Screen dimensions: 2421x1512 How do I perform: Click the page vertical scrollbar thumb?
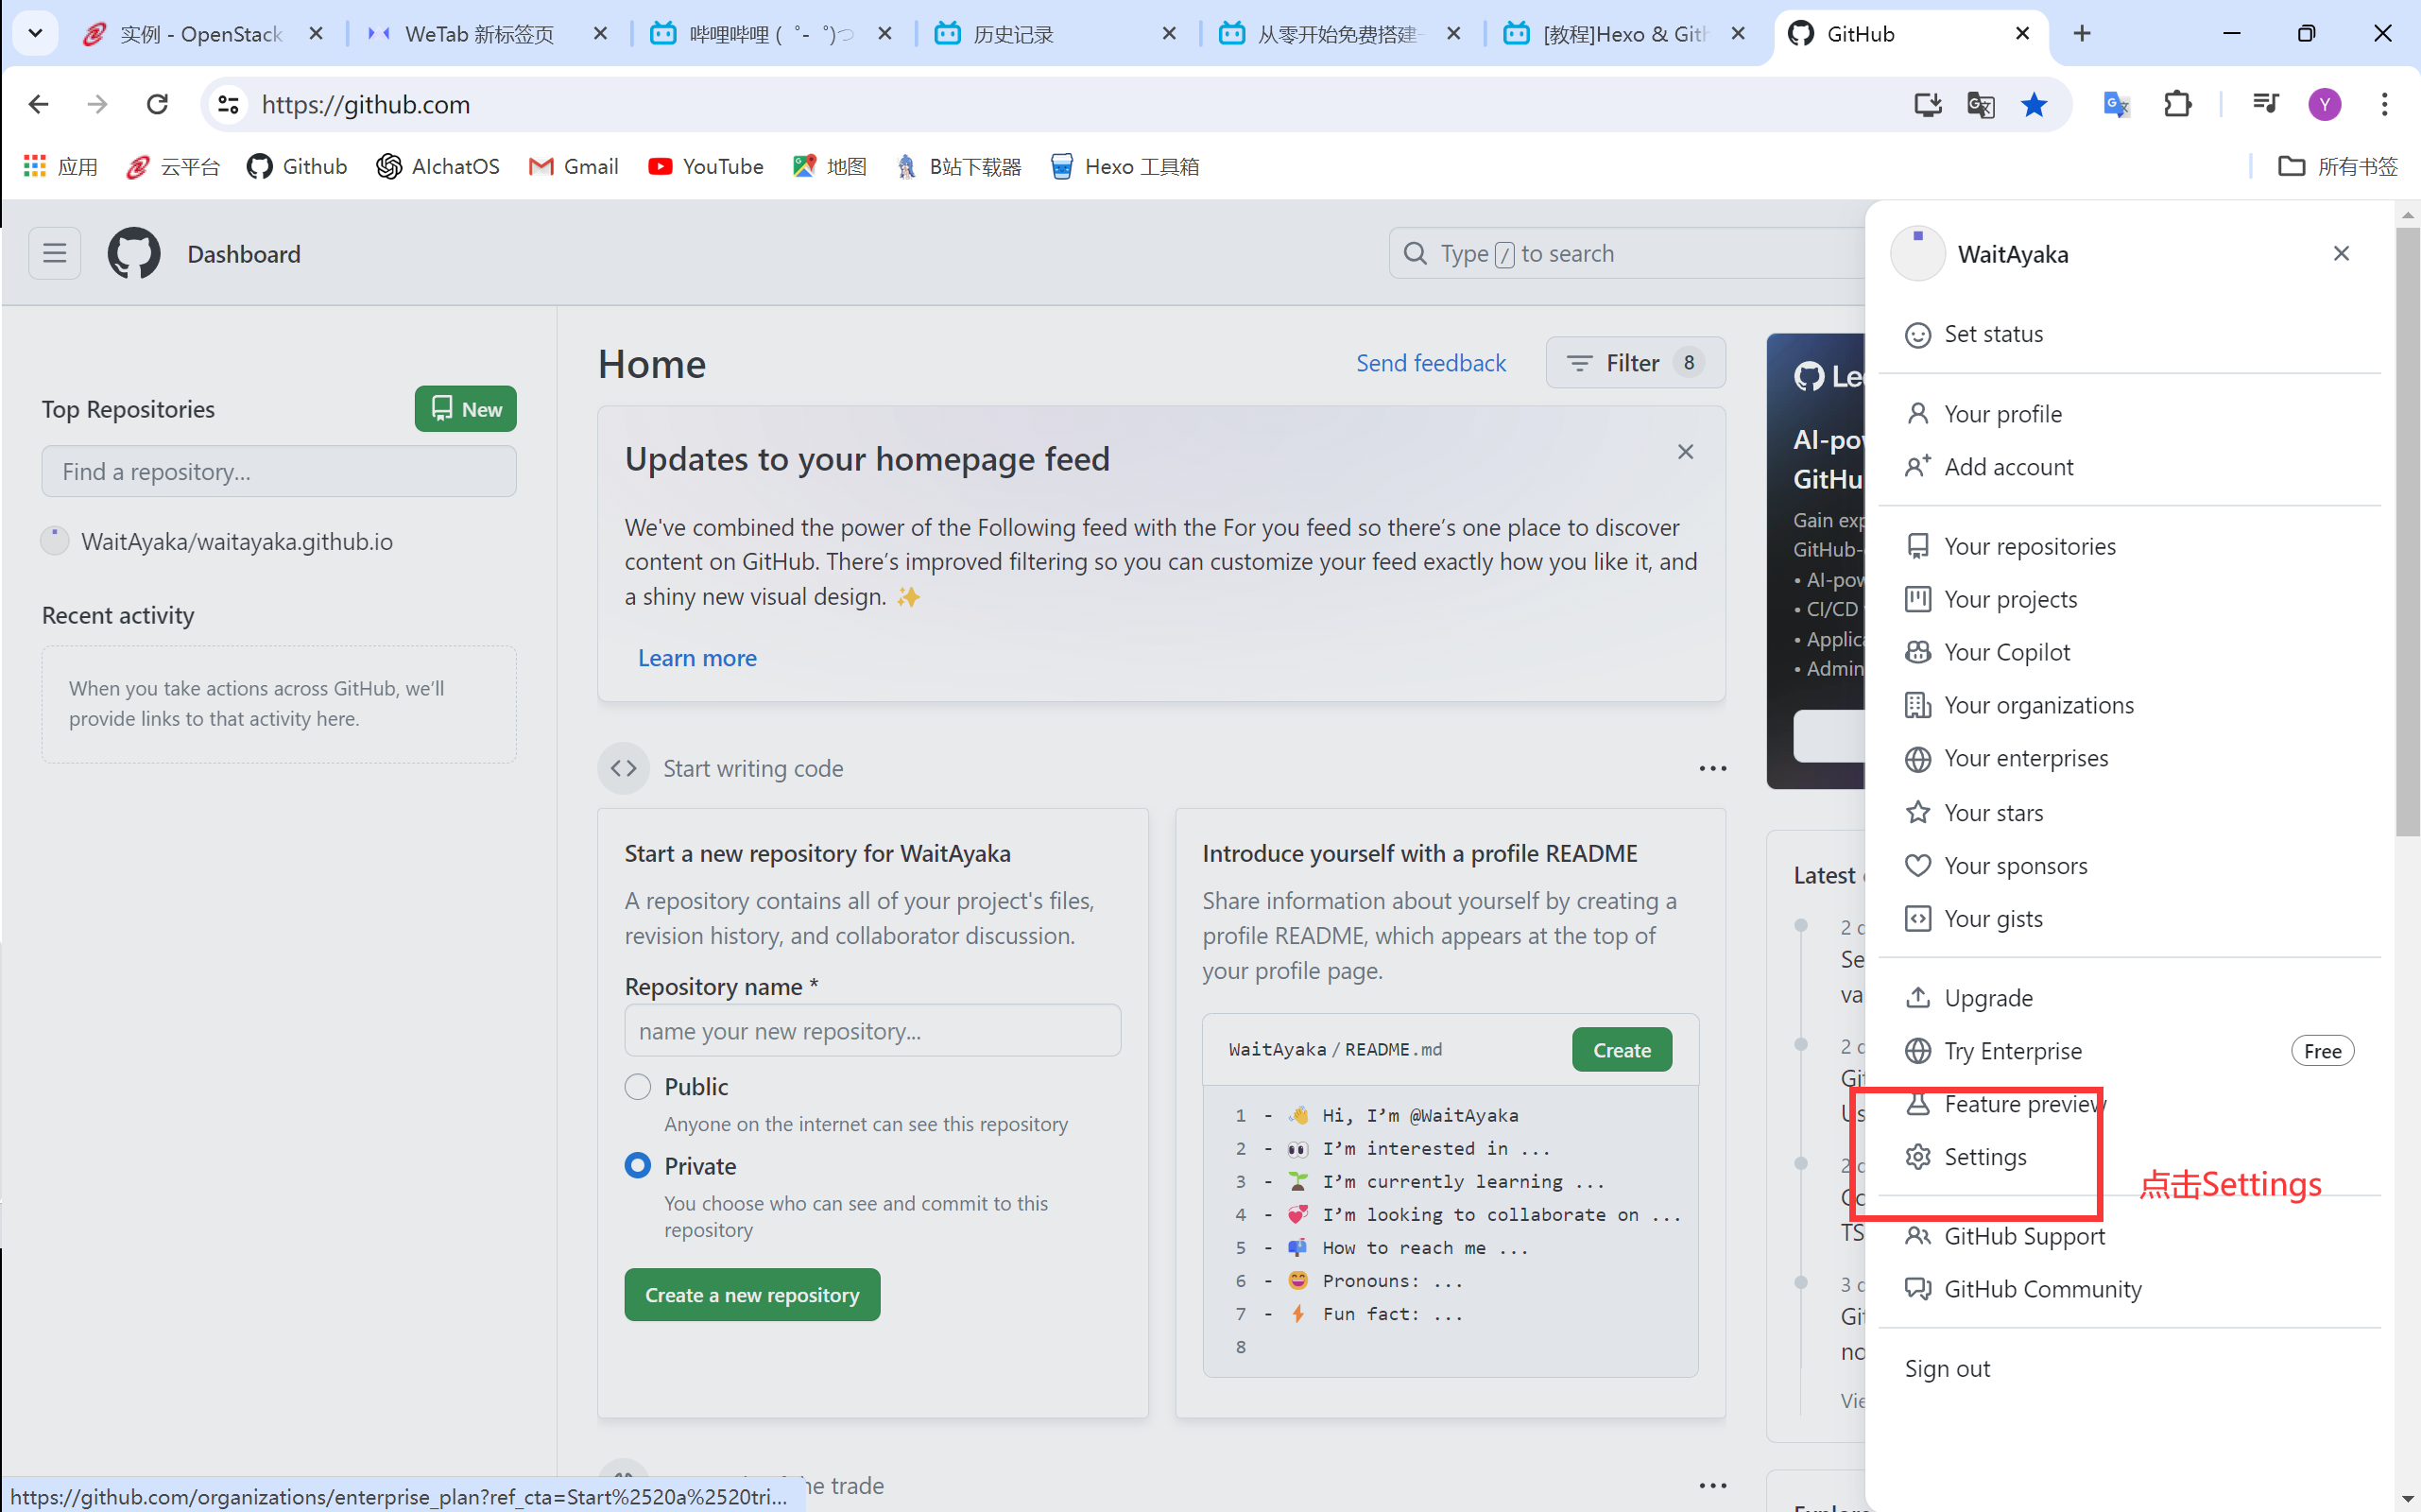[x=2407, y=530]
